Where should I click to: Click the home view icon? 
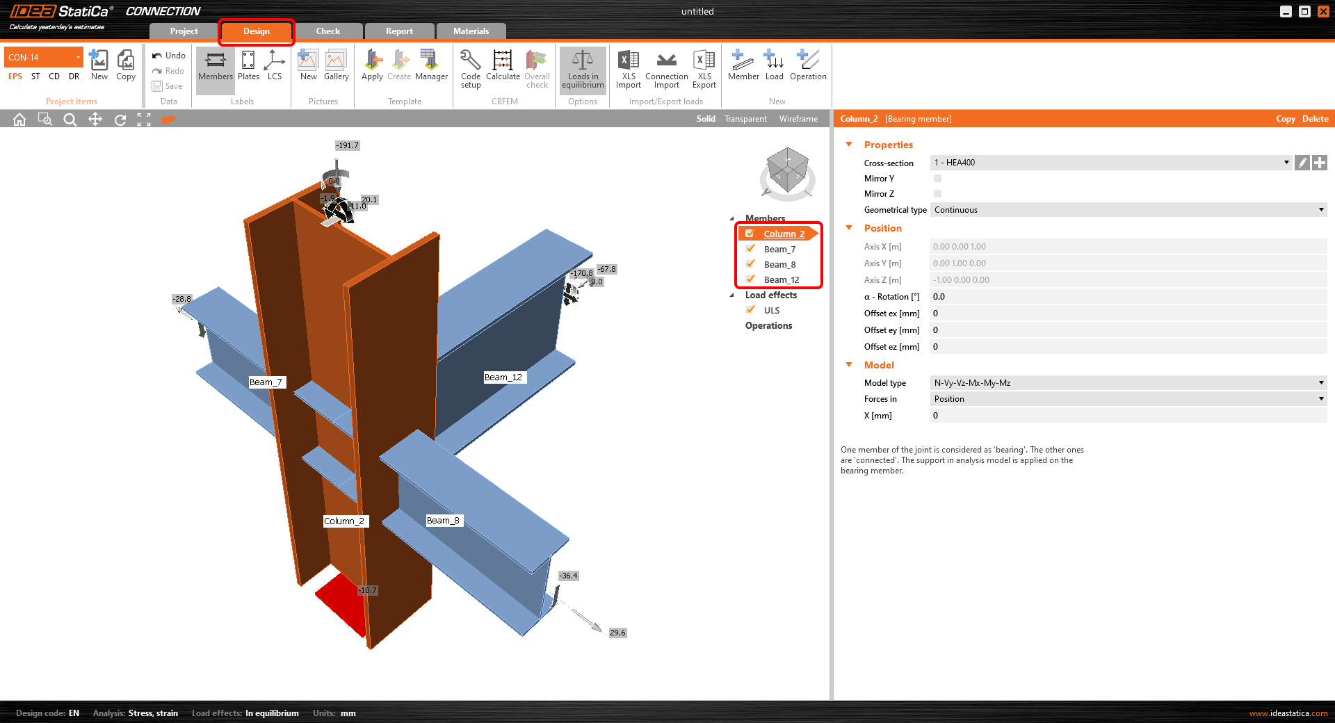(x=19, y=120)
